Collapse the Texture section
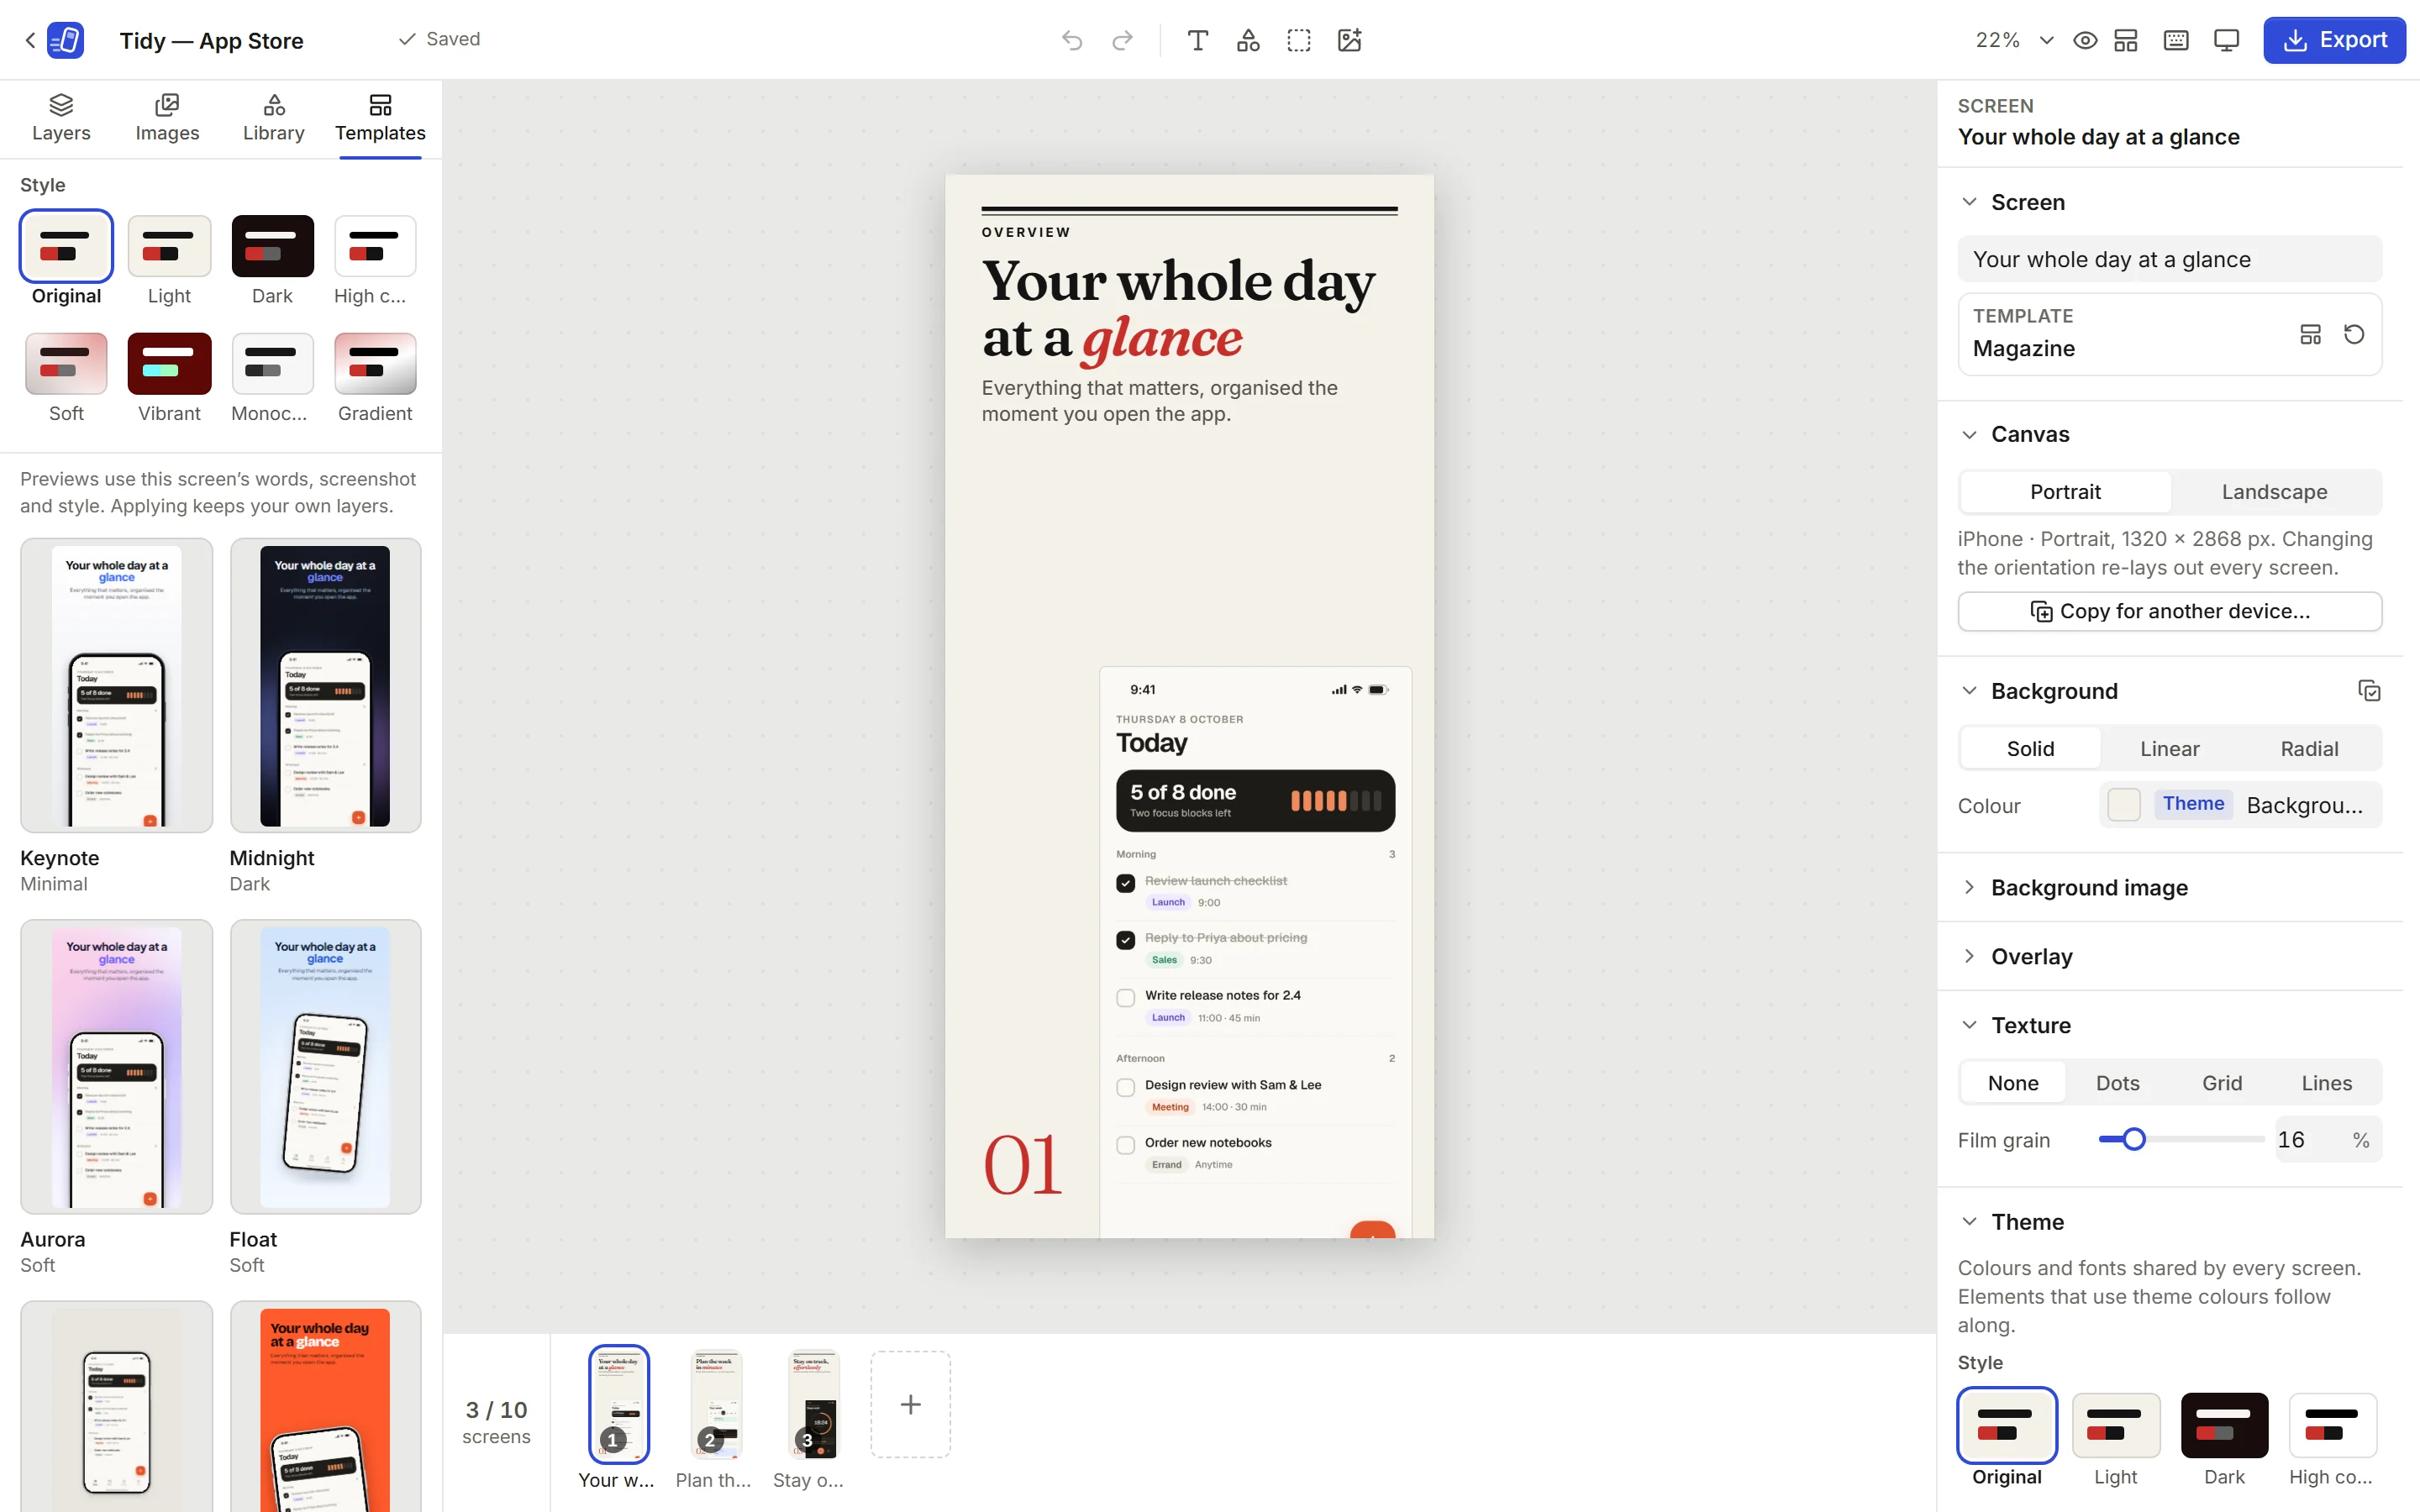The image size is (2420, 1512). click(x=1969, y=1025)
